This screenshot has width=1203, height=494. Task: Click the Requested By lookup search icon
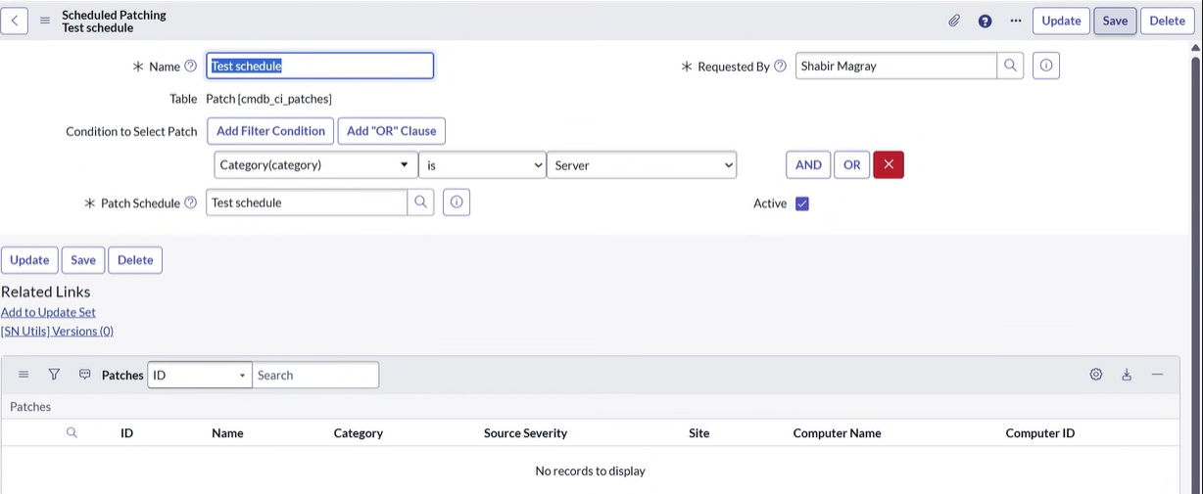click(x=1010, y=66)
